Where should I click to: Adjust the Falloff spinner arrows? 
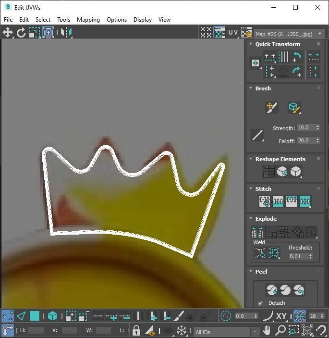[318, 140]
